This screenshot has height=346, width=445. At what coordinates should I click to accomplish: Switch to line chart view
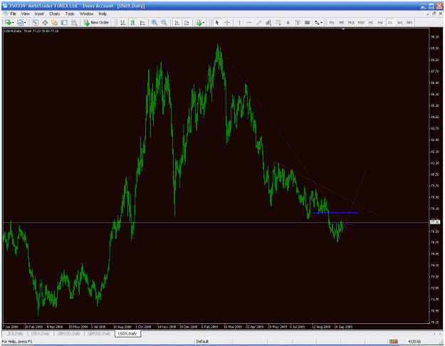click(142, 22)
